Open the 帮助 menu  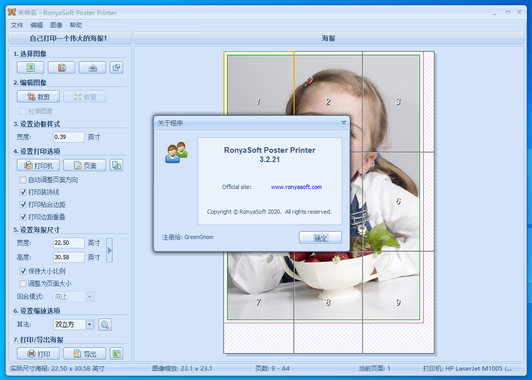coord(76,25)
